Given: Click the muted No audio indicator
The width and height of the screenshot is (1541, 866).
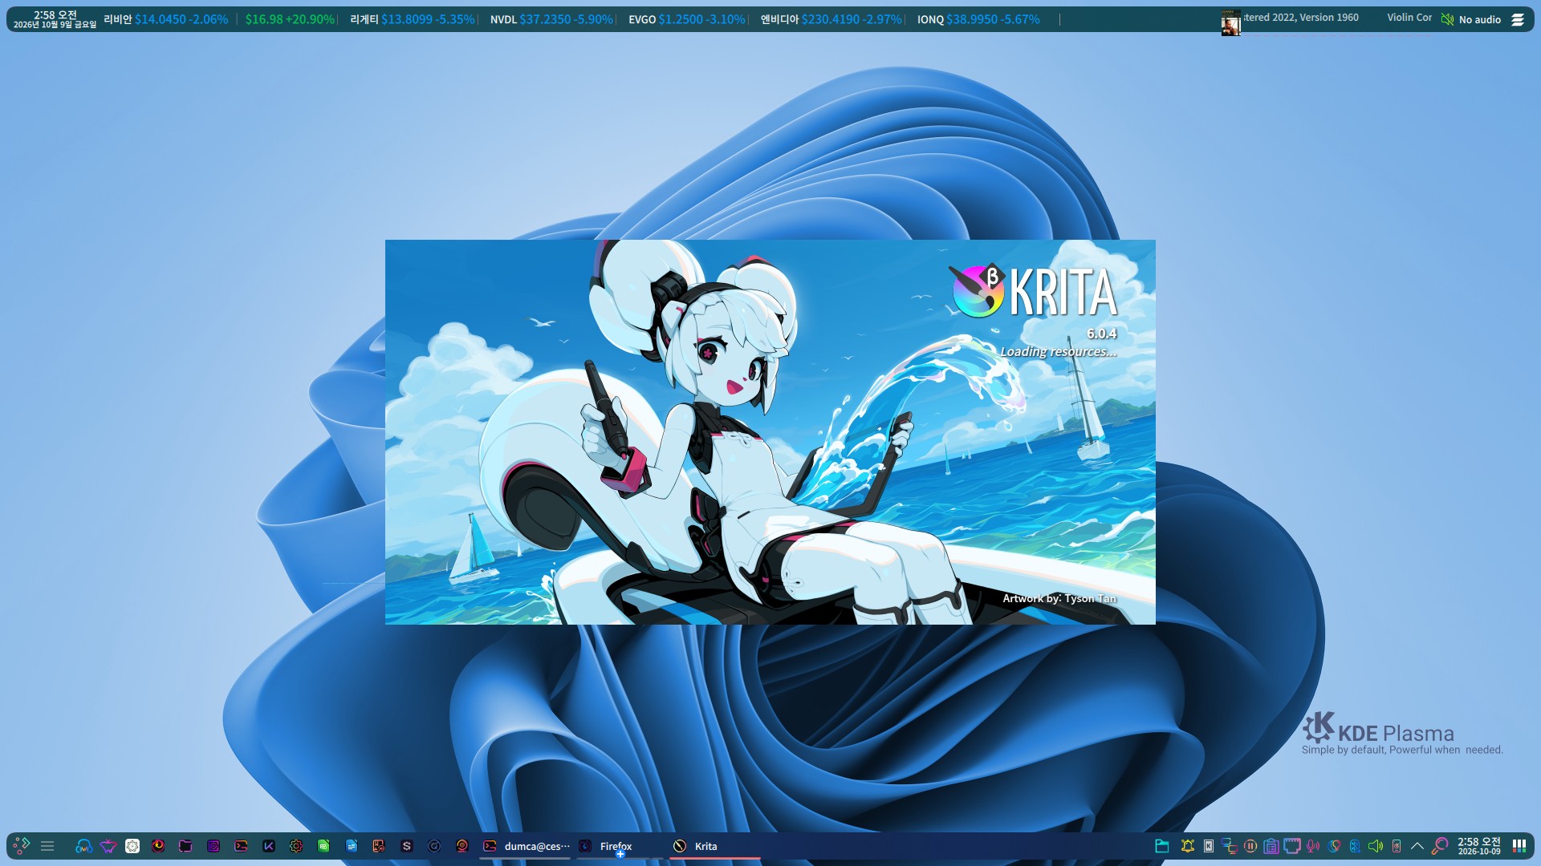Looking at the screenshot, I should [1470, 19].
